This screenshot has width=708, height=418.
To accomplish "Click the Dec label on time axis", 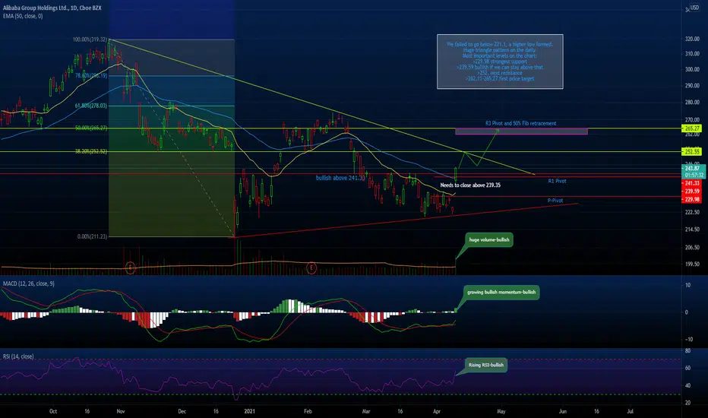I will click(x=182, y=412).
